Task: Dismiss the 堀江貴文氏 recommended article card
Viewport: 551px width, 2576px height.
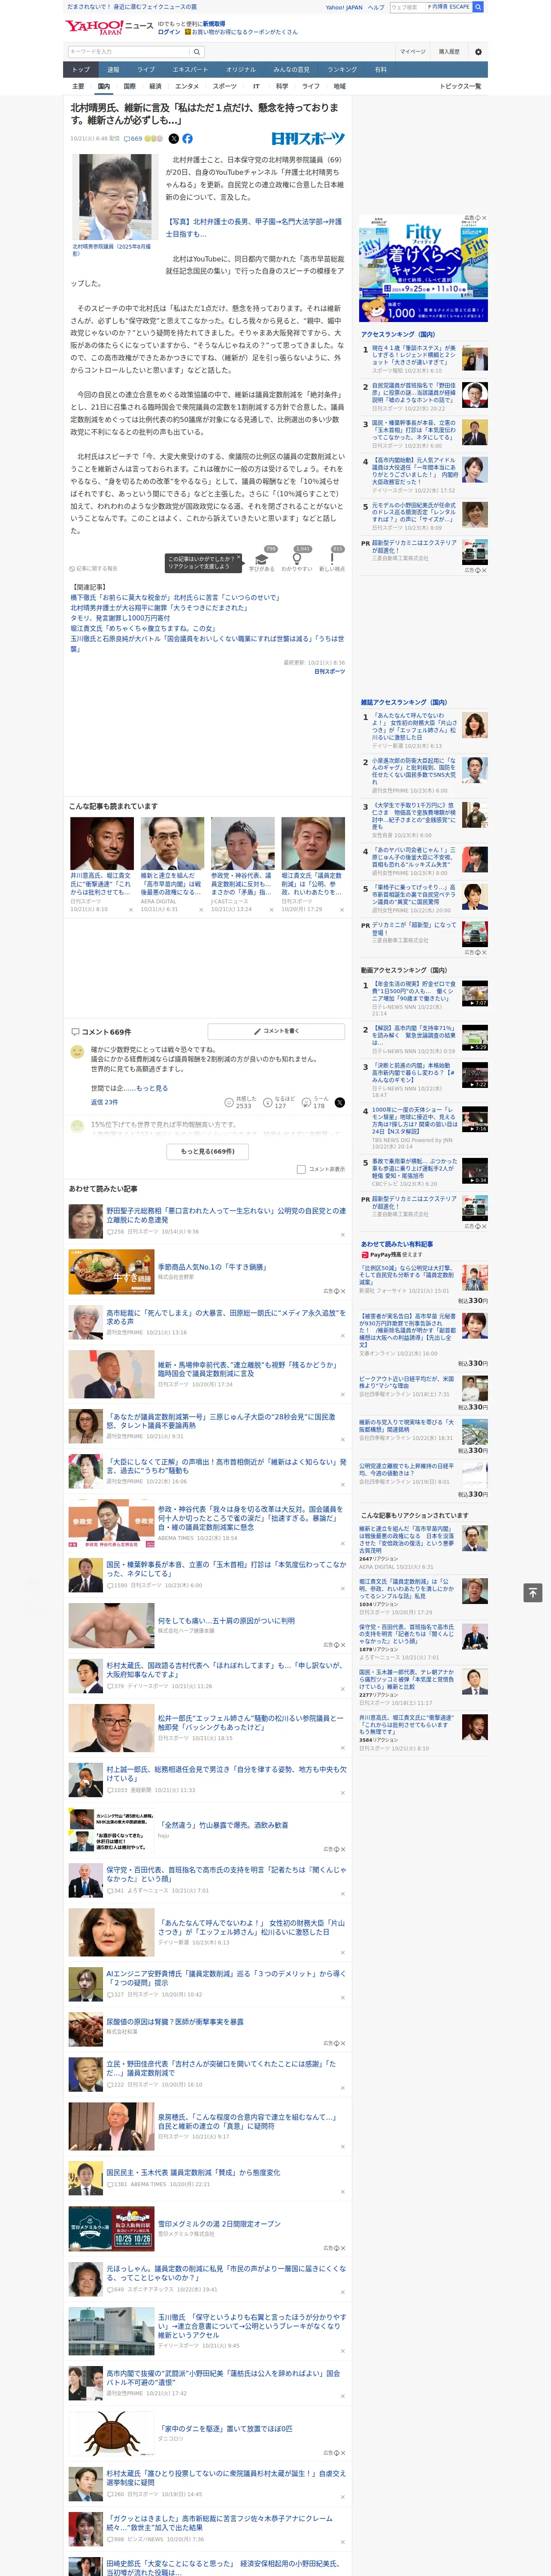Action: tap(342, 910)
